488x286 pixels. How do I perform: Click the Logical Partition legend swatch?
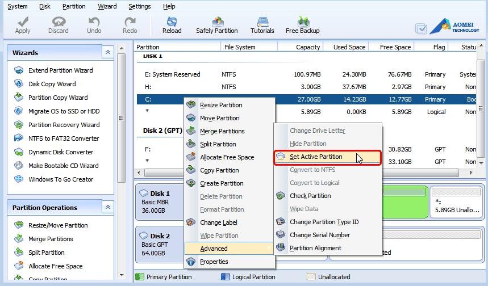[x=226, y=277]
